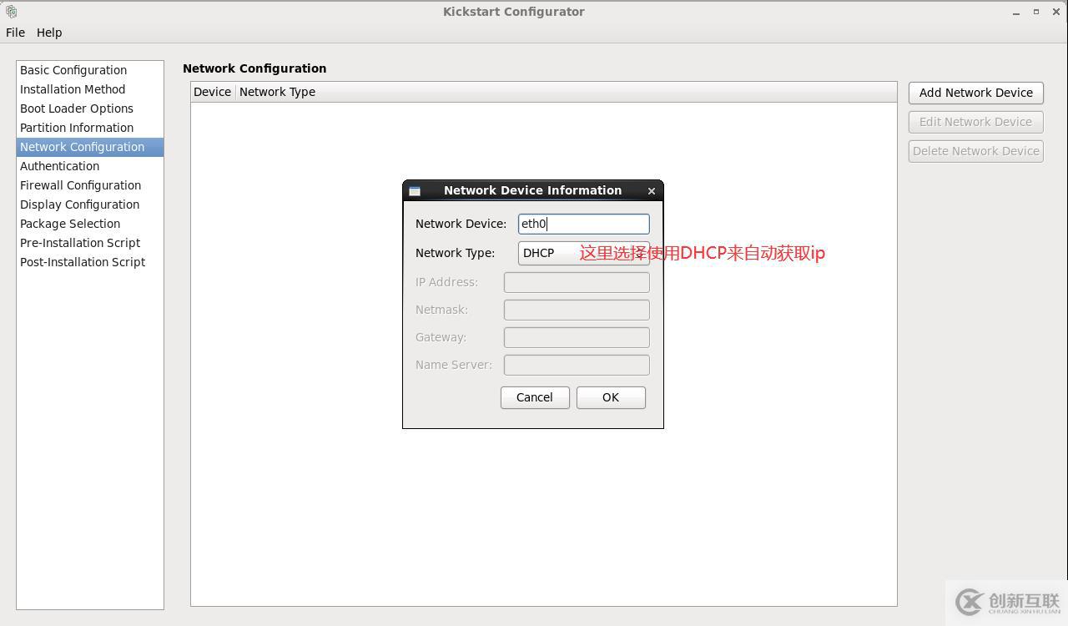The image size is (1068, 626).
Task: Open Pre-Installation Script section
Action: (90, 243)
